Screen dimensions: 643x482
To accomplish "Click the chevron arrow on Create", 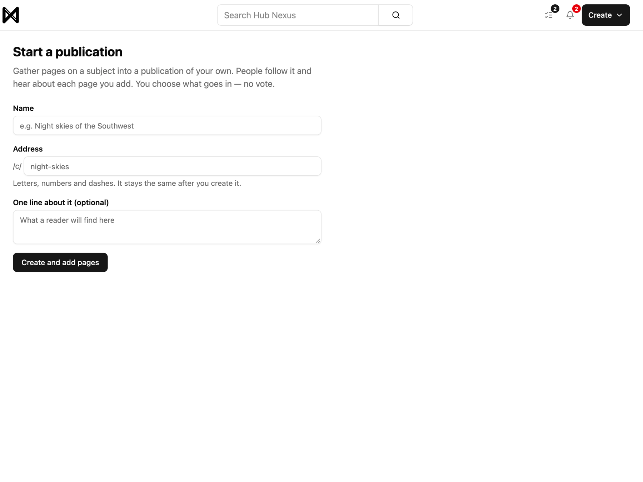I will coord(619,15).
